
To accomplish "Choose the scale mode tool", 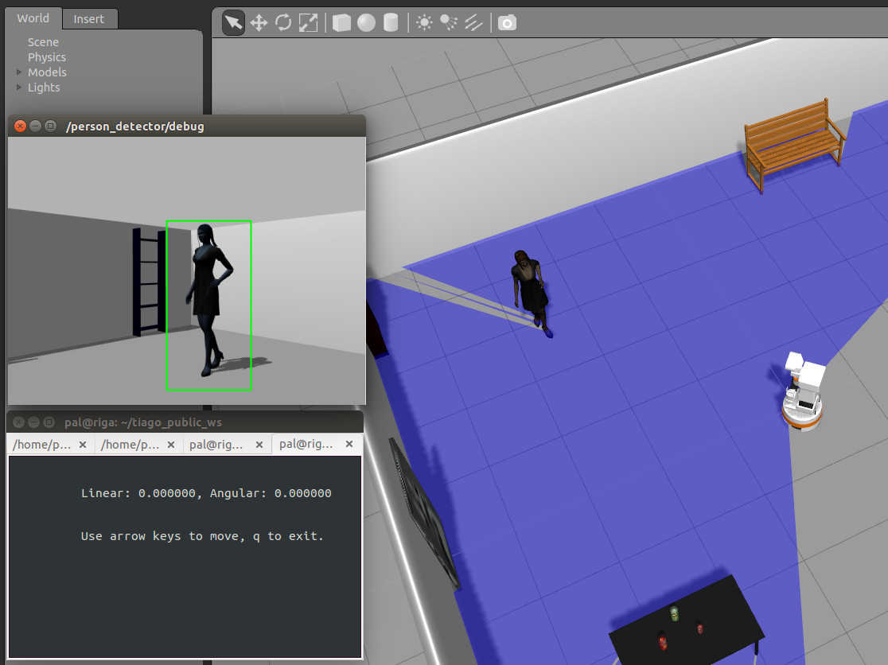I will click(x=308, y=22).
